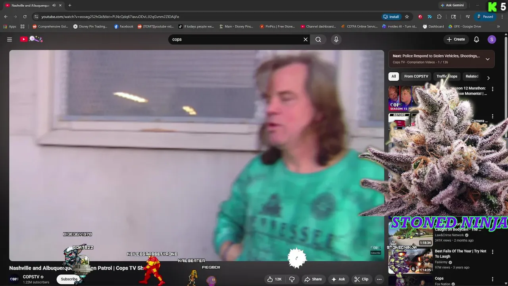Open COPSTV channel name link

[31, 277]
